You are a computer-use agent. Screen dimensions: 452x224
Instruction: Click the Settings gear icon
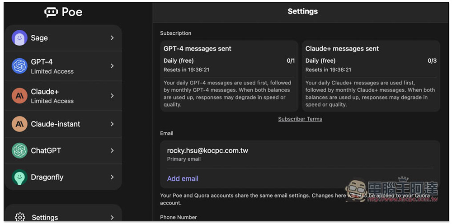point(20,217)
